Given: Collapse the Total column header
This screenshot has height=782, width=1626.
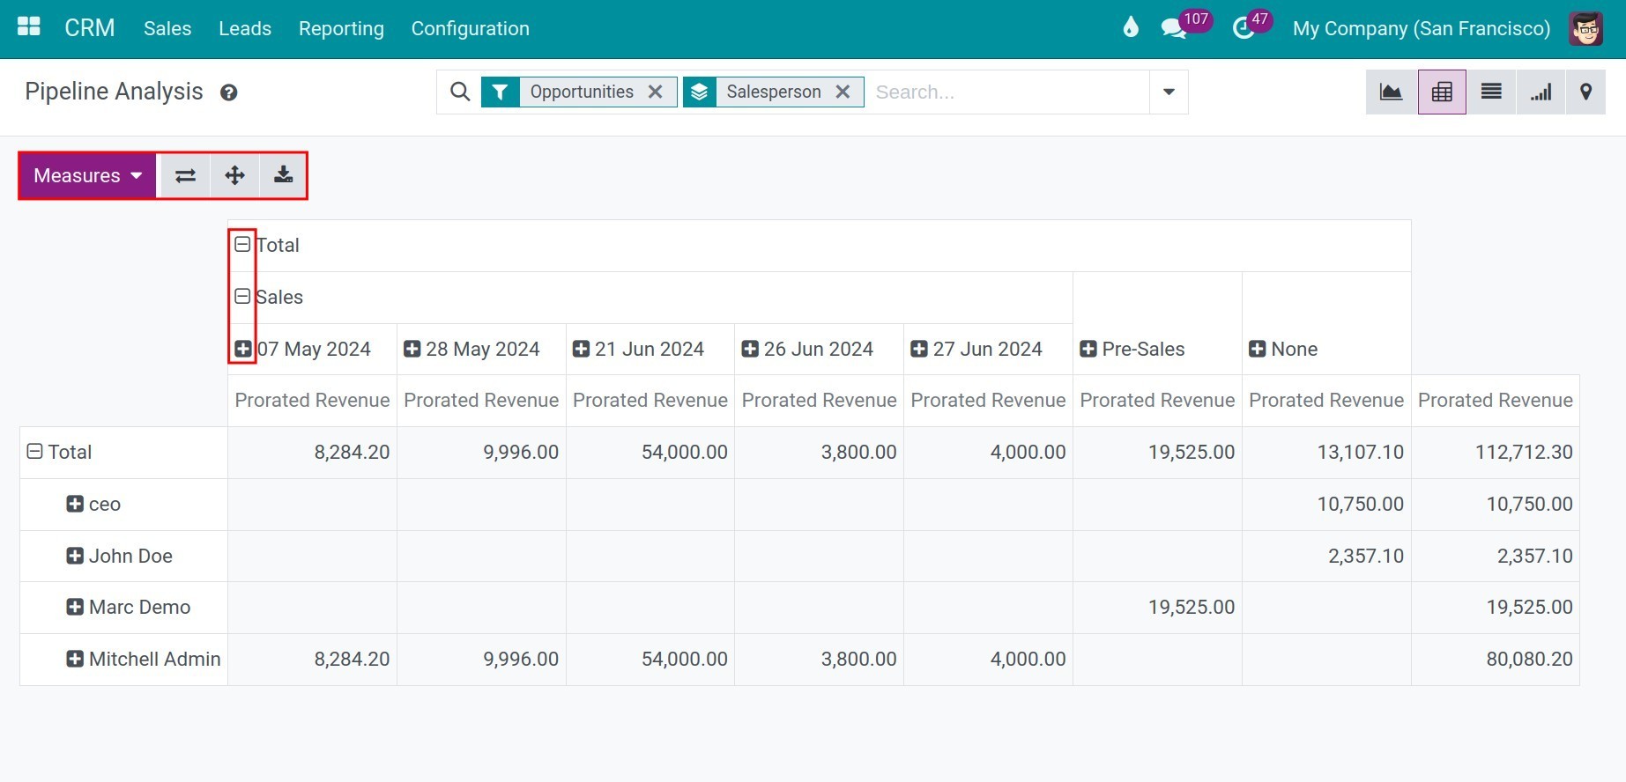Looking at the screenshot, I should pos(243,245).
